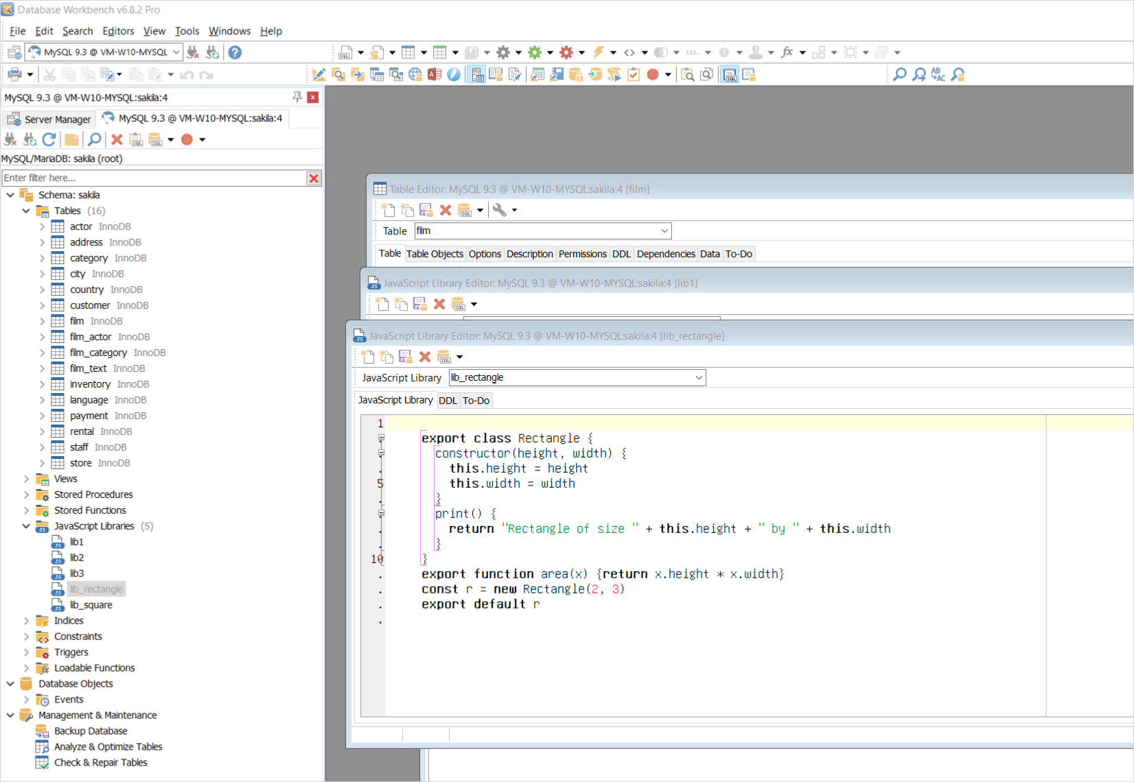Click the magnifier Search icon in the navigator toolbar
The height and width of the screenshot is (782, 1134).
[95, 139]
